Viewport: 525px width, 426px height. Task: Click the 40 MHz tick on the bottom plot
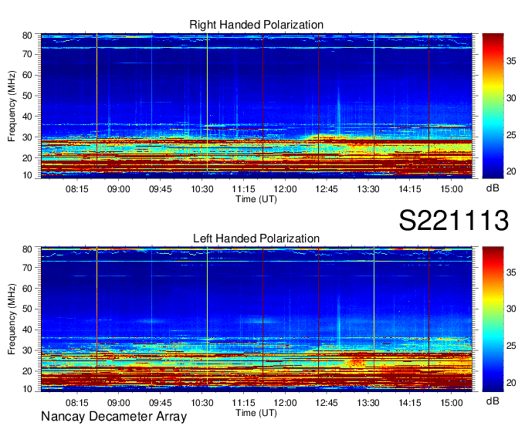click(27, 330)
